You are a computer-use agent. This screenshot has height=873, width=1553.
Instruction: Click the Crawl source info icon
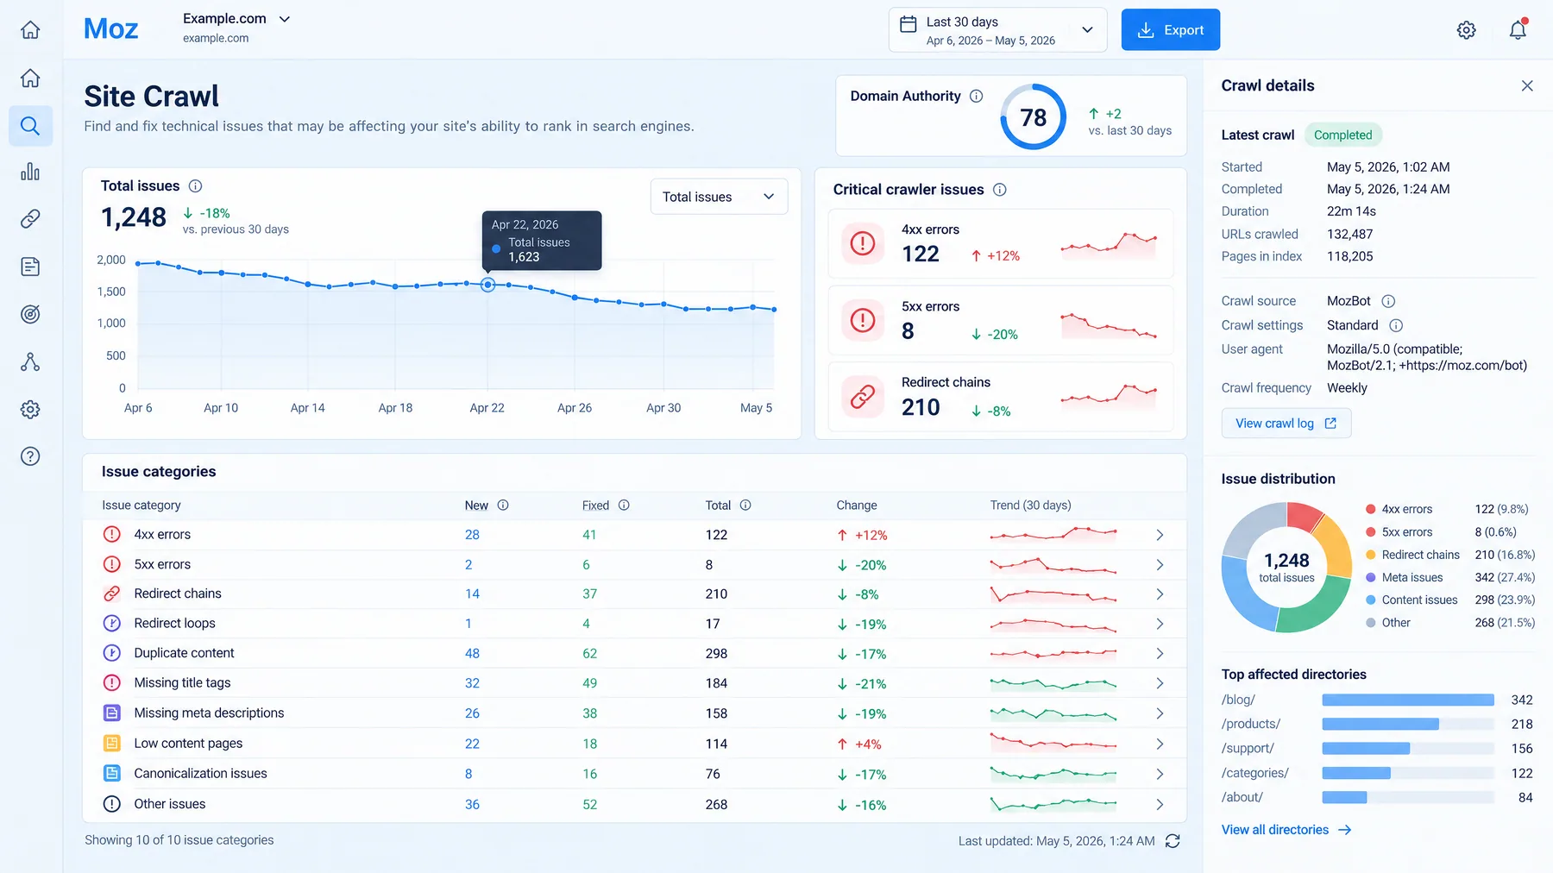point(1388,301)
